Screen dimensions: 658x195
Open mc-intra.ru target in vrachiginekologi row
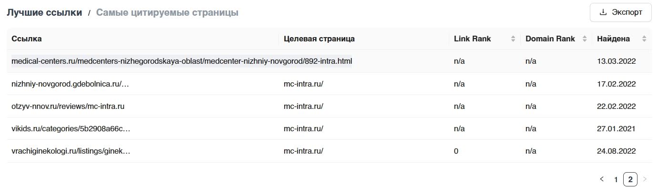point(303,151)
